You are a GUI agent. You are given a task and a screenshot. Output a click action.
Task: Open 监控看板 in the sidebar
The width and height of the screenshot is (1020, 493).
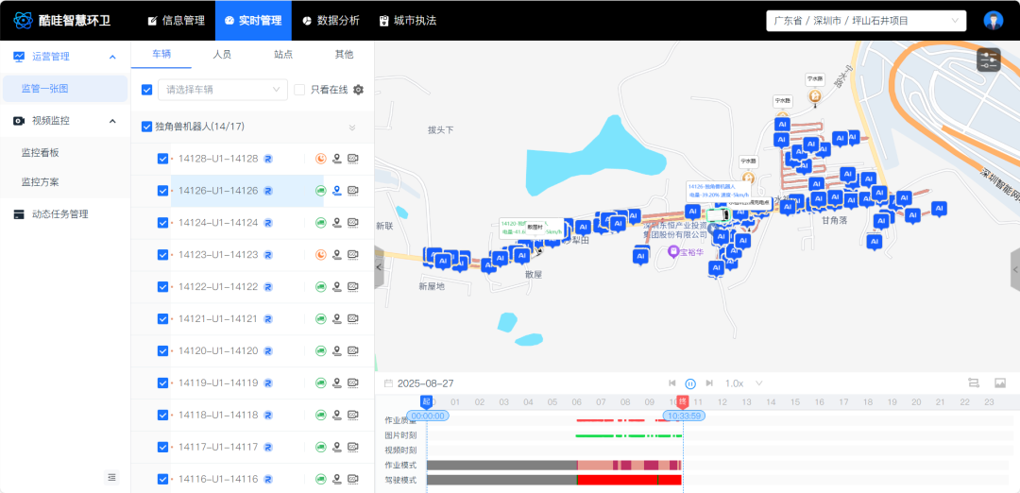click(41, 152)
